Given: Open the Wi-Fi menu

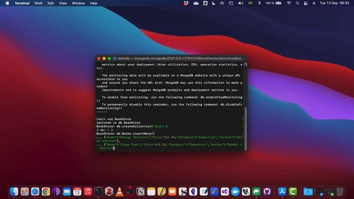Looking at the screenshot, I should point(289,3).
